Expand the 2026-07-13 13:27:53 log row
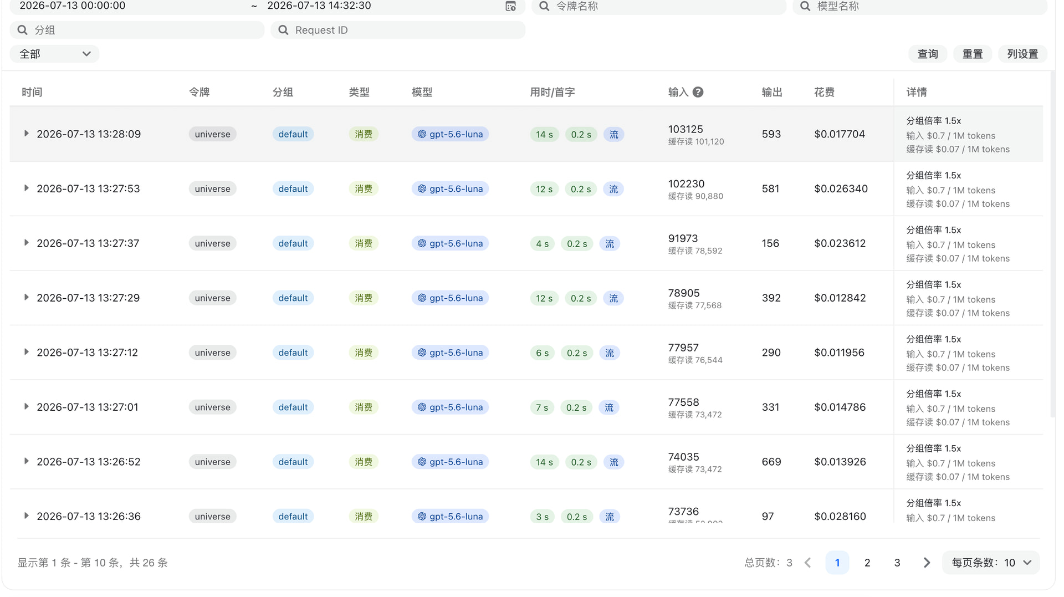1064x597 pixels. (x=26, y=188)
